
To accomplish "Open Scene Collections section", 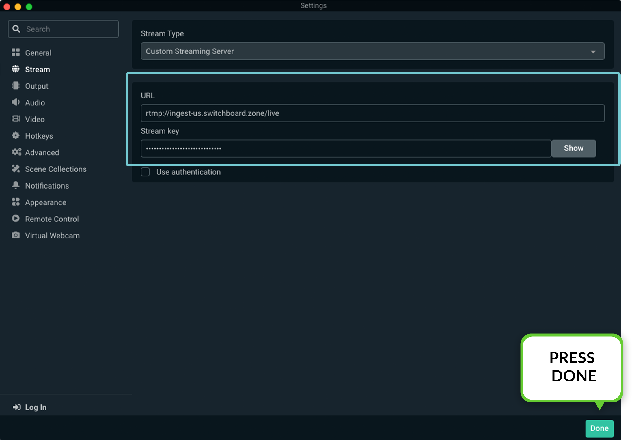I will click(x=56, y=169).
